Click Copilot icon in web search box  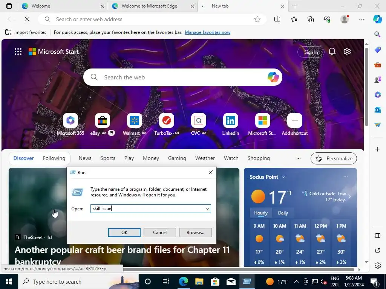(273, 77)
